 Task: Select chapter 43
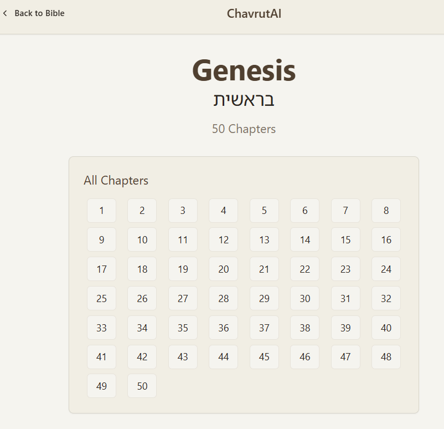coord(183,357)
